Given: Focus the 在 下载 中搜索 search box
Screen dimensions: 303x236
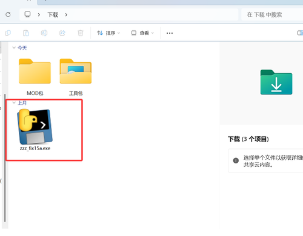Looking at the screenshot, I should tap(272, 15).
